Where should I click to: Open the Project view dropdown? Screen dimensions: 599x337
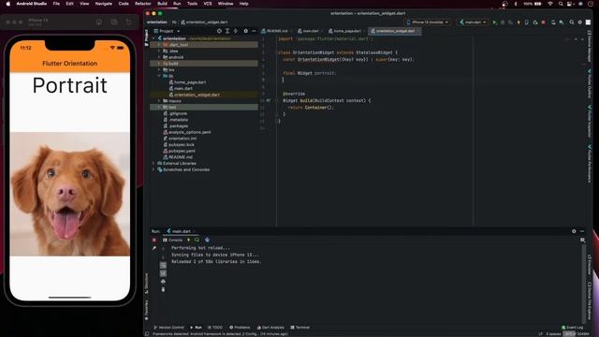[x=167, y=31]
